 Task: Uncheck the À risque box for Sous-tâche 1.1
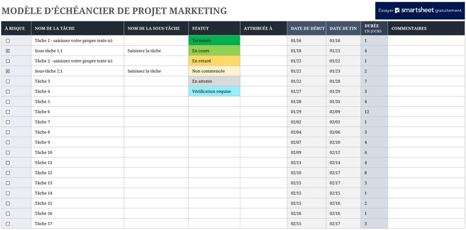point(8,51)
